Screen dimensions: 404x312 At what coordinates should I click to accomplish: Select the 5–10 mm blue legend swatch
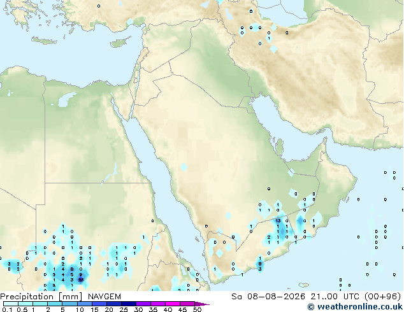pyautogui.click(x=69, y=304)
